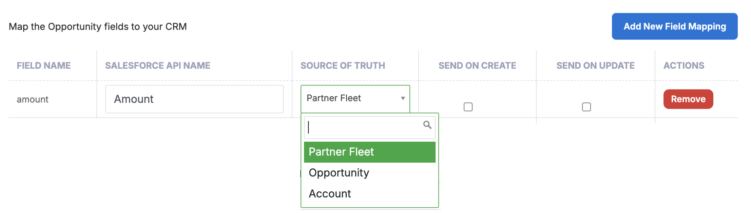Click the dropdown search text box
751x213 pixels.
coord(370,127)
